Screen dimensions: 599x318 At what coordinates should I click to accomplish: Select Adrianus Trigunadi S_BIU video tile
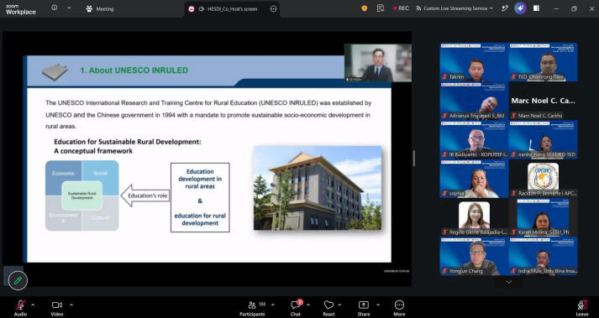pyautogui.click(x=474, y=101)
